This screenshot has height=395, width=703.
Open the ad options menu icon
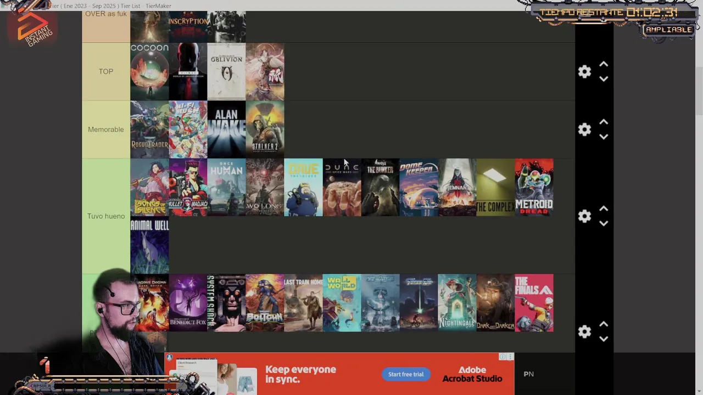[x=510, y=357]
